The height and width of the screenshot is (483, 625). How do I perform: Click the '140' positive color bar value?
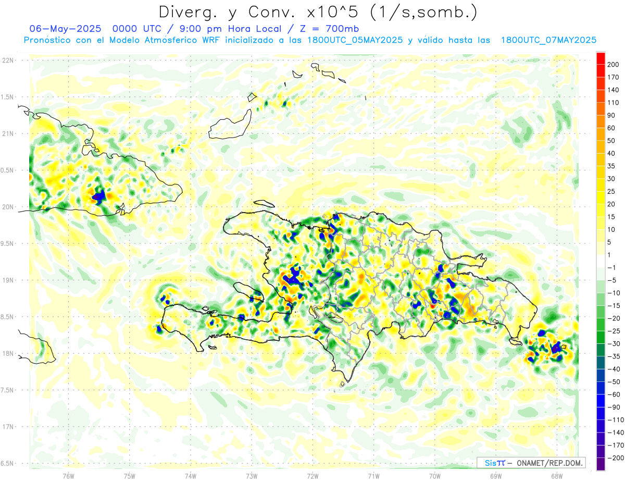click(613, 90)
